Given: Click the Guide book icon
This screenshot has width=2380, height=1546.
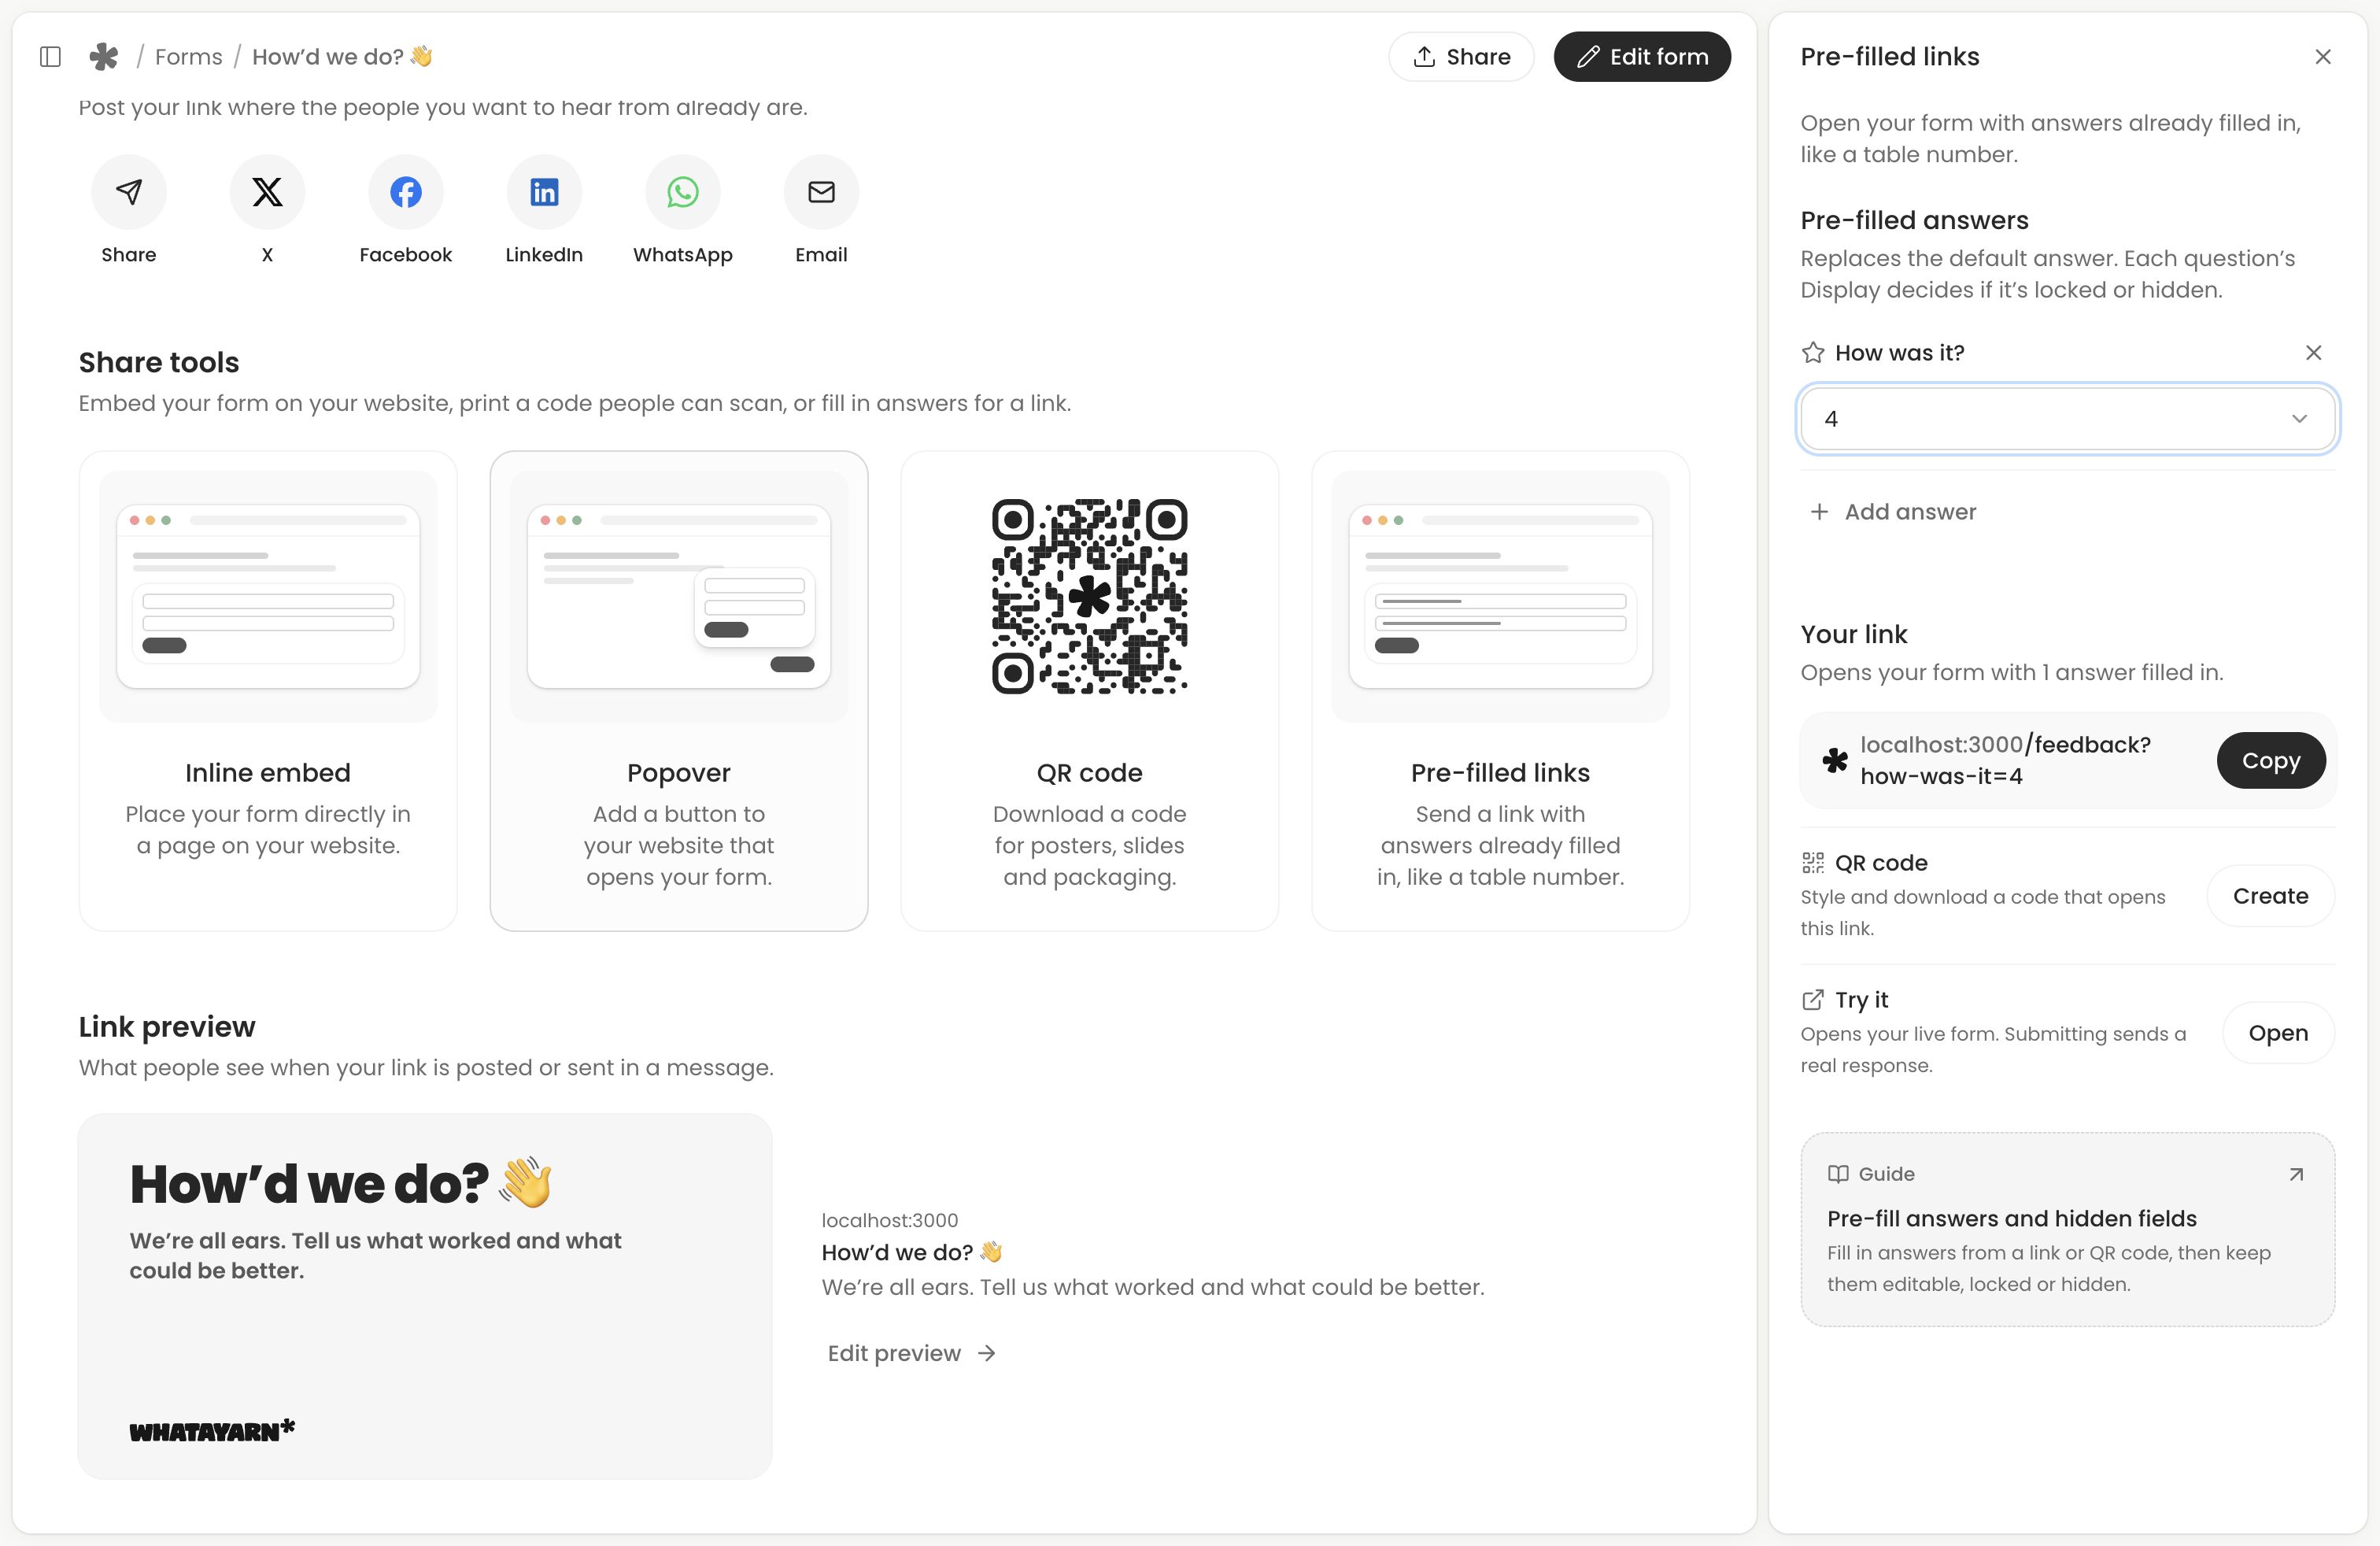Looking at the screenshot, I should coord(1838,1174).
